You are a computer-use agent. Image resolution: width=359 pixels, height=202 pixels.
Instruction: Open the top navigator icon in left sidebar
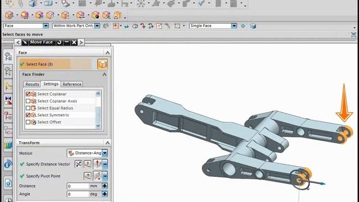coord(8,56)
